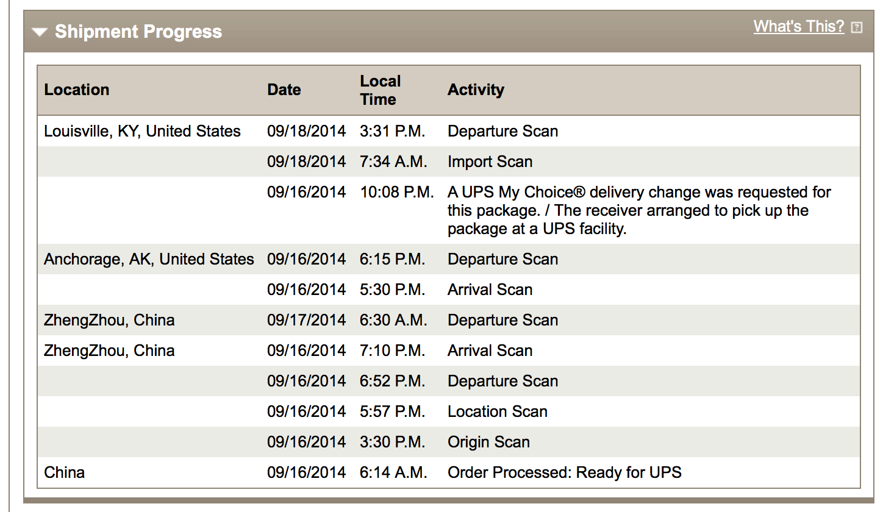883x512 pixels.
Task: Collapse the Shipment Progress section triangle
Action: 40,32
